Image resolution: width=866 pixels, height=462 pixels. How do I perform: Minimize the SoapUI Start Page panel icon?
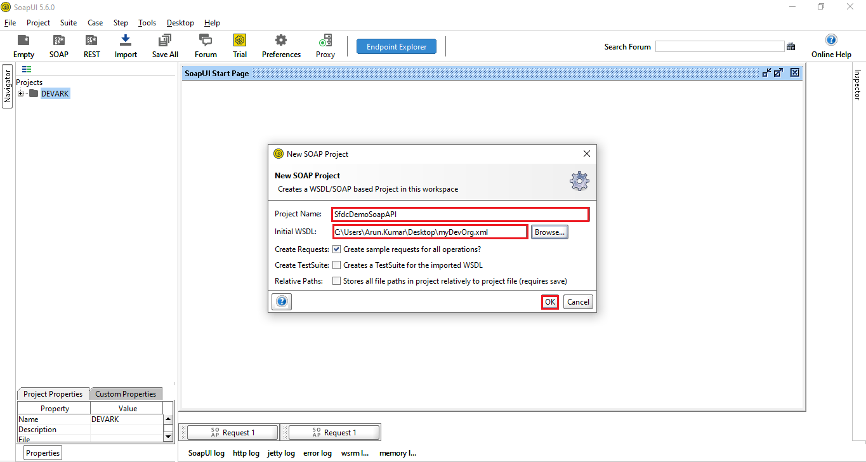click(767, 73)
